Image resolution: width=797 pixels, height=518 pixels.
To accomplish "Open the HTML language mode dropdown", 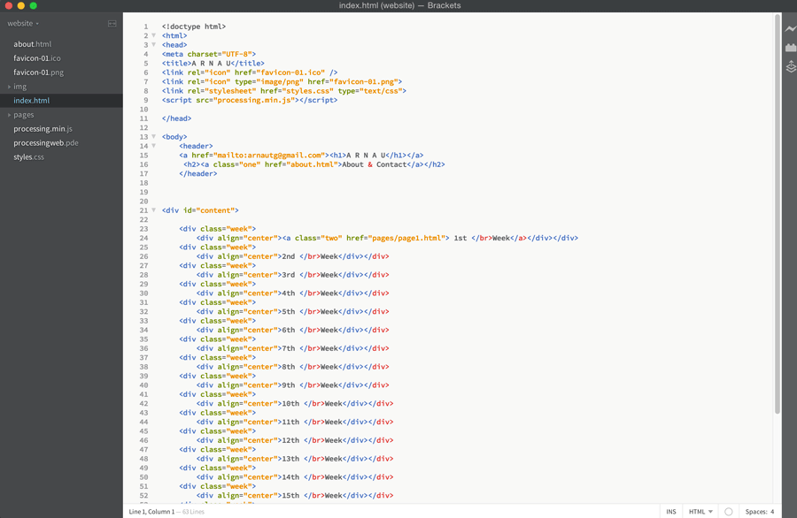I will [x=700, y=512].
